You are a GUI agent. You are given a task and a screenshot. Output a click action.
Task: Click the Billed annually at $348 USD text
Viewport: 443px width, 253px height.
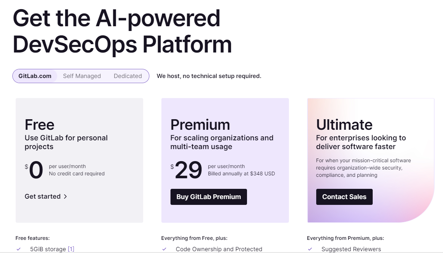pyautogui.click(x=242, y=174)
